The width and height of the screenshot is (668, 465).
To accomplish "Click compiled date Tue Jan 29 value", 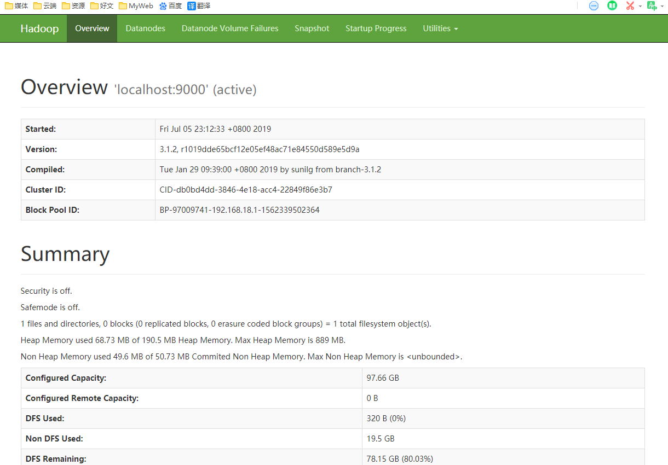I will point(270,170).
